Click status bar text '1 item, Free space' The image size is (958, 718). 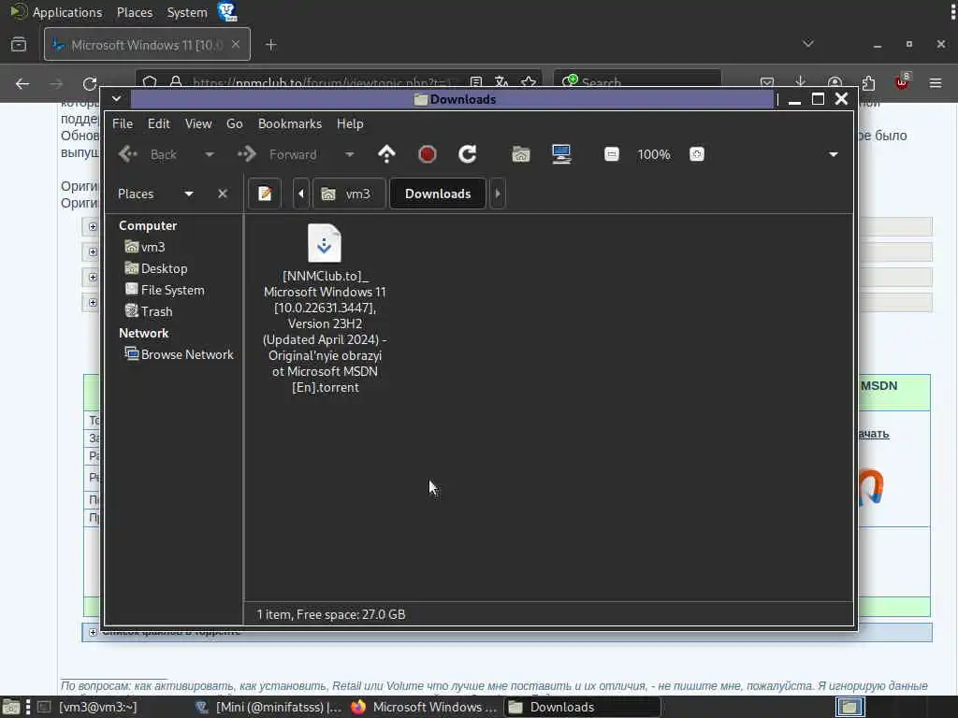pyautogui.click(x=330, y=614)
